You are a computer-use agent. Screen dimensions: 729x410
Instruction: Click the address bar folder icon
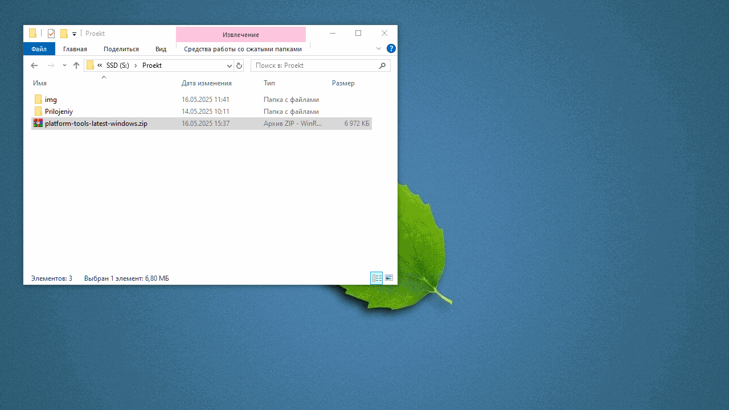coord(90,65)
